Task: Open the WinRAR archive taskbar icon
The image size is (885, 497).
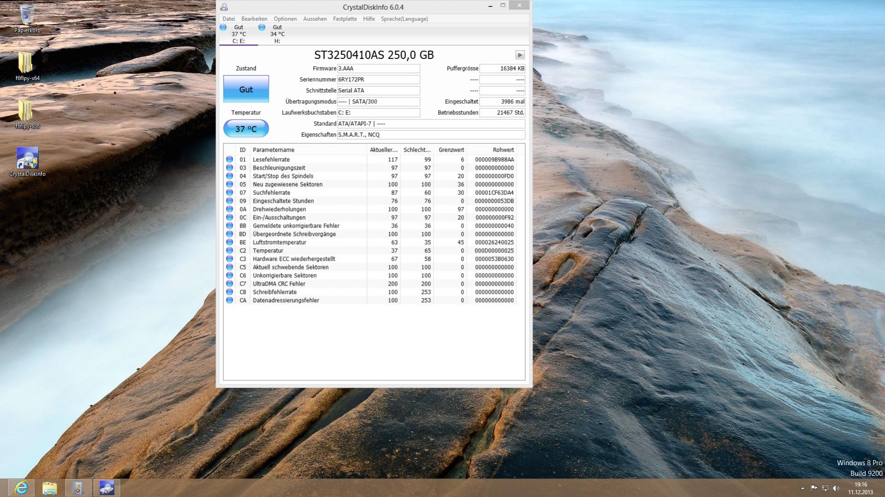Action: pos(78,488)
